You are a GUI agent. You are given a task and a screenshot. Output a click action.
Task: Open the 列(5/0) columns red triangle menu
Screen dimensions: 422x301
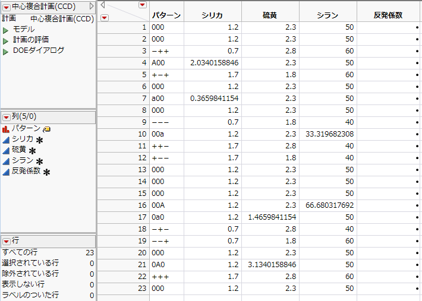point(6,117)
